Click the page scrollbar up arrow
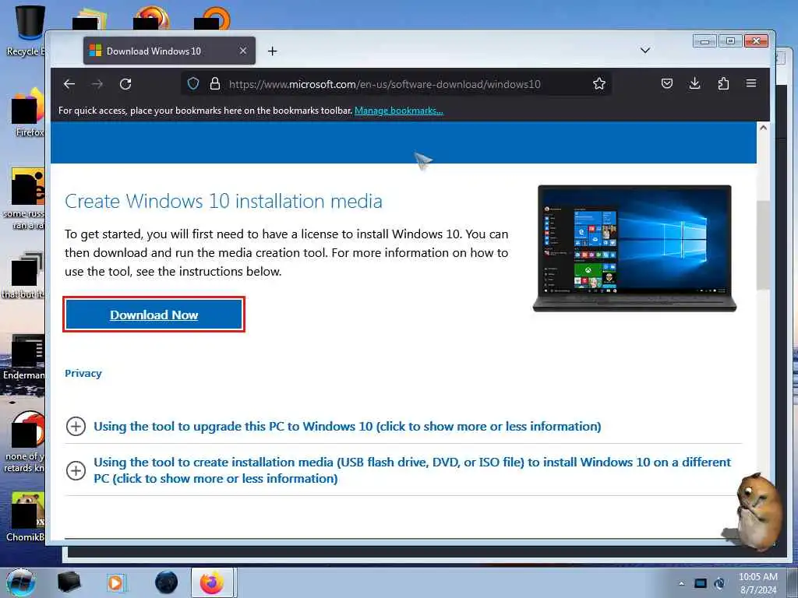 tap(763, 128)
